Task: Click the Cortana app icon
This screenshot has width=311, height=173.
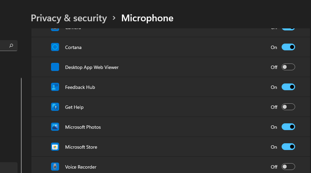Action: click(x=55, y=47)
